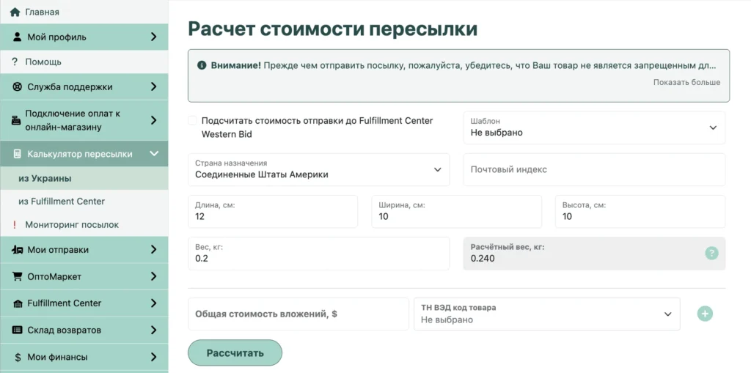This screenshot has height=373, width=751.
Task: Select из Fulfillment Center submenu item
Action: click(84, 202)
